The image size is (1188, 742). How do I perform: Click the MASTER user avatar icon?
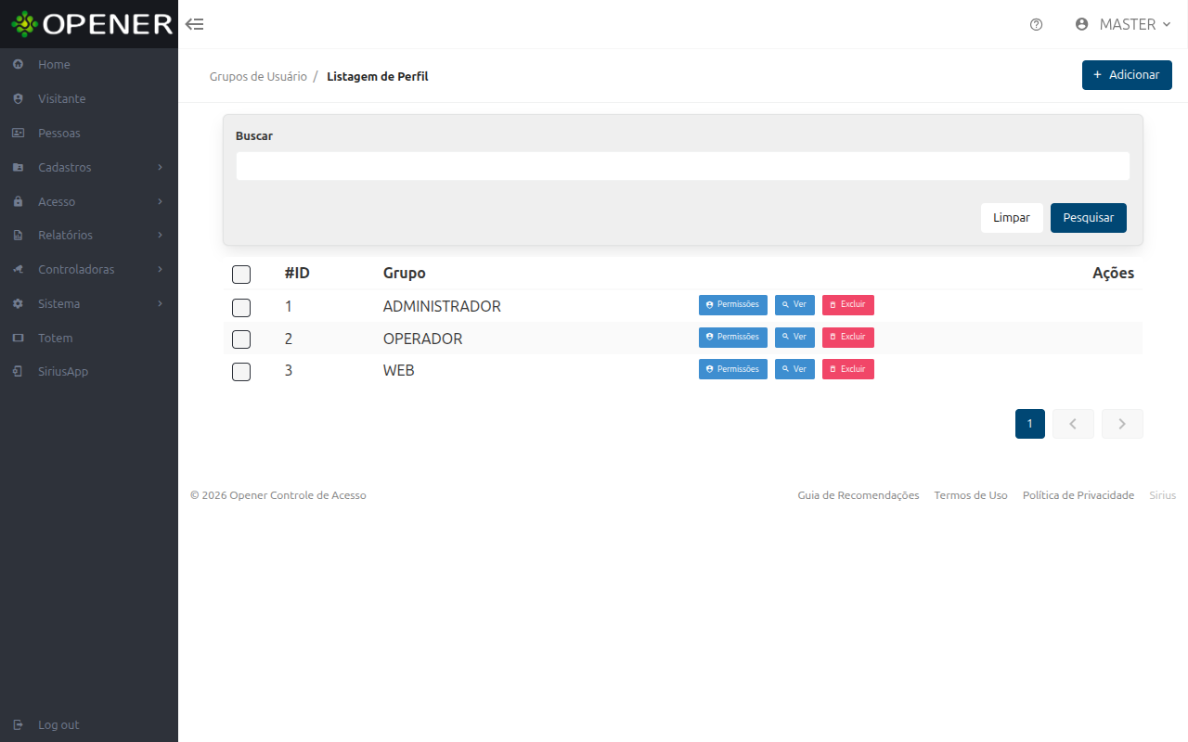tap(1081, 24)
